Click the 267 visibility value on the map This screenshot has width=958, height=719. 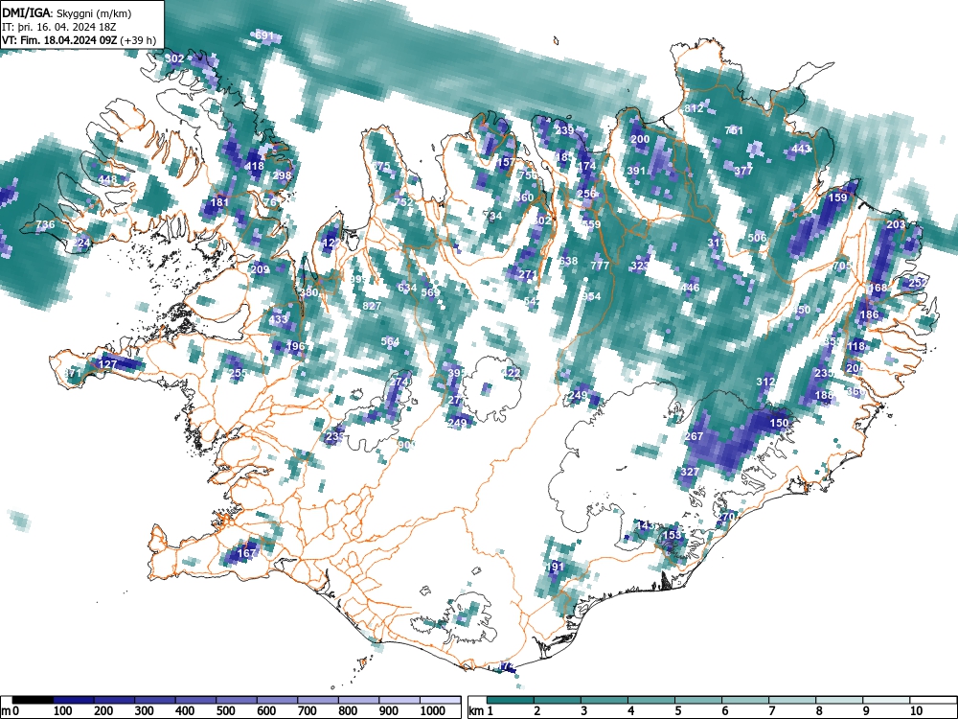pyautogui.click(x=694, y=436)
